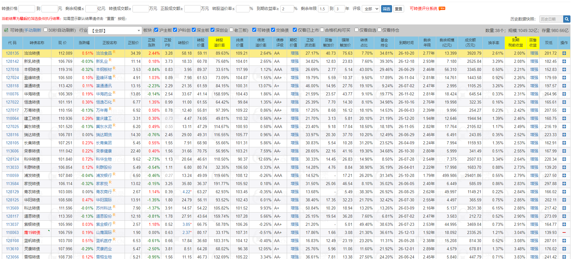The image size is (572, 259).
Task: Toggle 交换债 type checkbox
Action: point(273,30)
